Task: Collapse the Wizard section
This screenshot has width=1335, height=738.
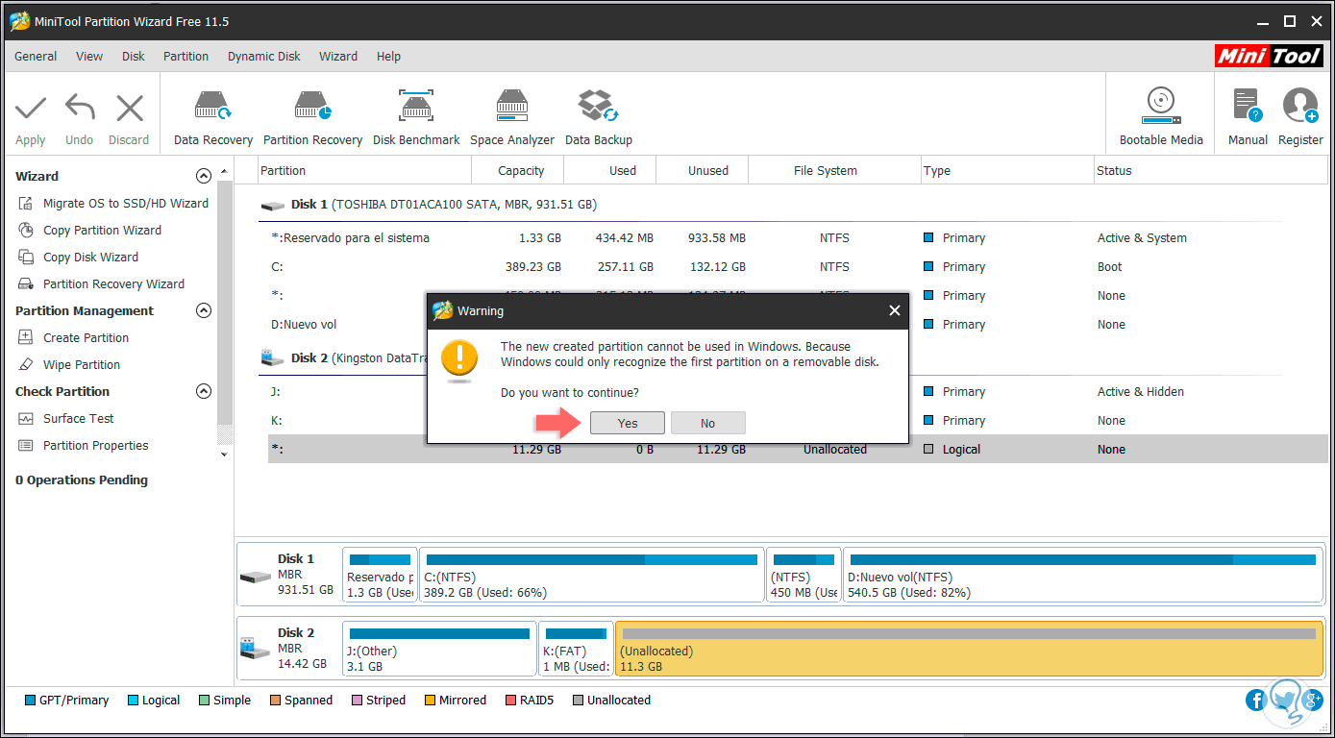Action: (x=203, y=177)
